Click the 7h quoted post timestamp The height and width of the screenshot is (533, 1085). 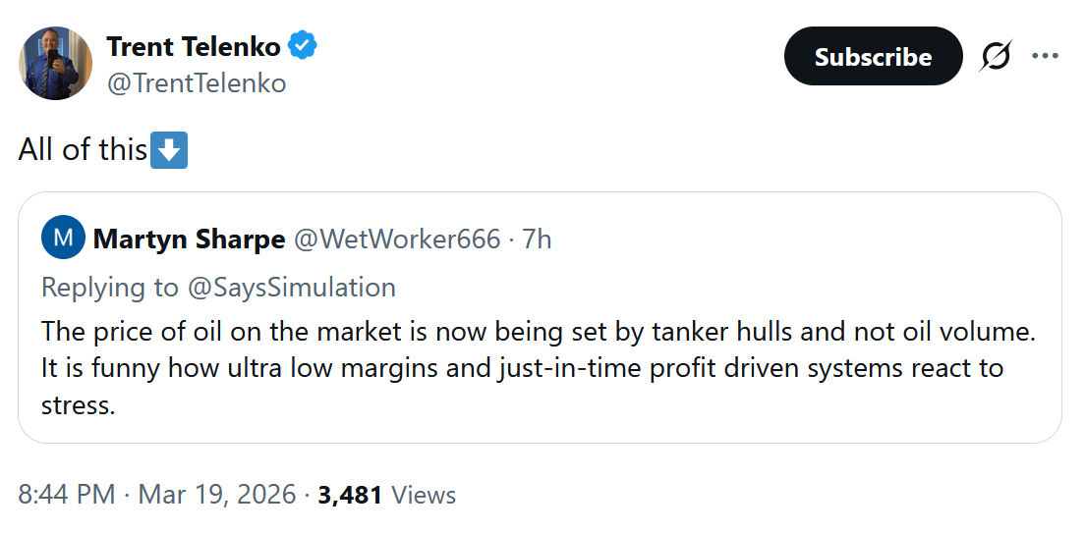coord(537,239)
